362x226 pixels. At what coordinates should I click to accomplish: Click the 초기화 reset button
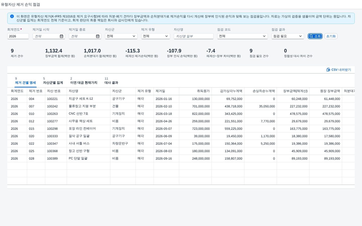point(331,36)
